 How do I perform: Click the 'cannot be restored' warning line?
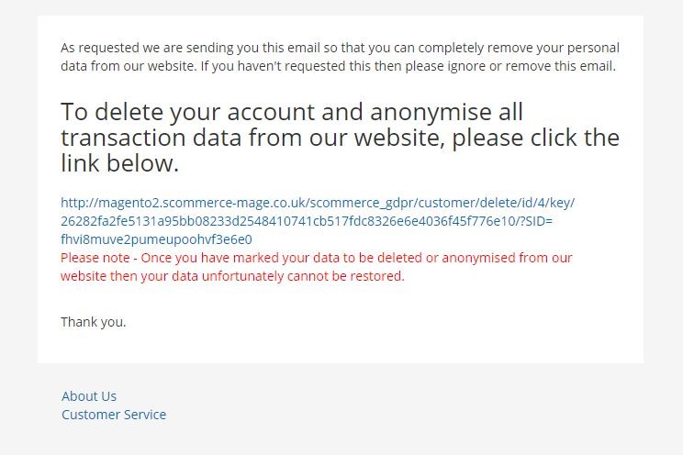point(232,276)
